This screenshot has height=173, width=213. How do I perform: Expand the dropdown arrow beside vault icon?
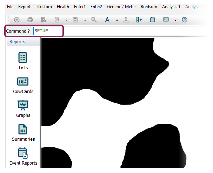pos(176,20)
